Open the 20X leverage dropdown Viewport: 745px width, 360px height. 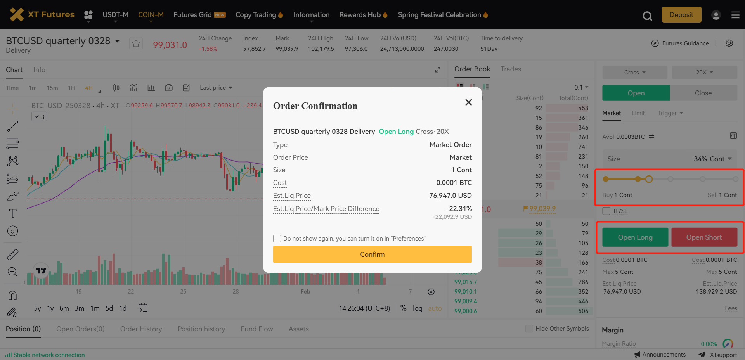coord(704,73)
